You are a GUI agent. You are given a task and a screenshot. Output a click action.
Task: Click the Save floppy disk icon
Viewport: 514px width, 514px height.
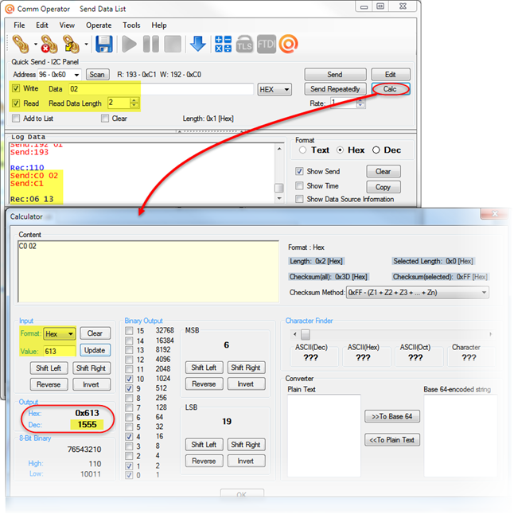tap(104, 44)
